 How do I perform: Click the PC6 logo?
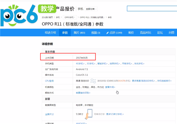(19, 16)
